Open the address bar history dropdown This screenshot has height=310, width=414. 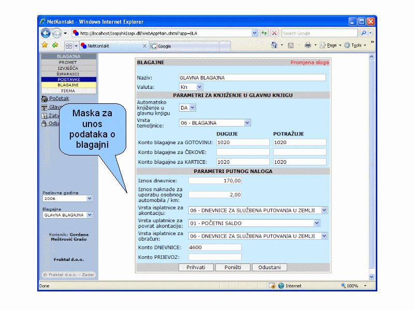tap(254, 33)
